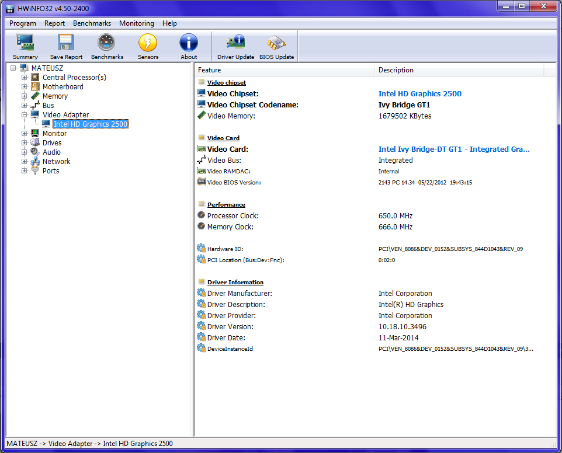Screen dimensions: 562x453
Task: Open the Benchmarks menu
Action: coord(92,23)
